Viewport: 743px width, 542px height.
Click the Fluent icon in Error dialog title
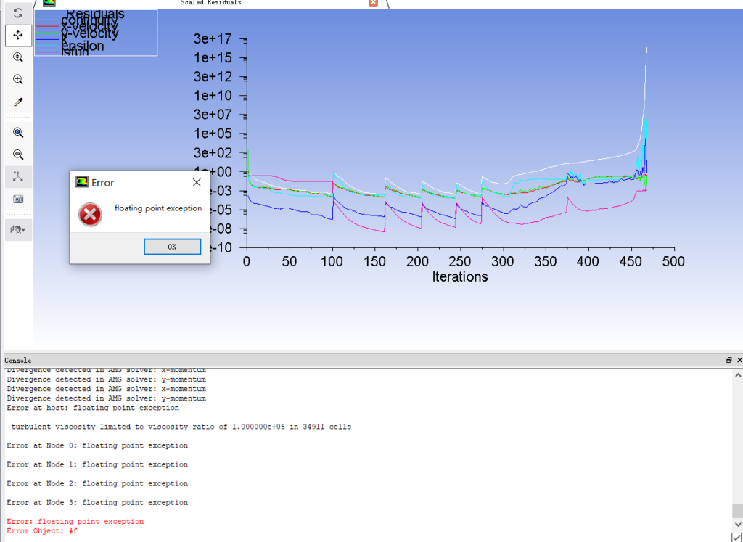click(x=82, y=182)
